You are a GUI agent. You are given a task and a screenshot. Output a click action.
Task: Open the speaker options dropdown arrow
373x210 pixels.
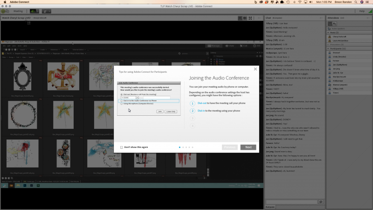point(37,11)
